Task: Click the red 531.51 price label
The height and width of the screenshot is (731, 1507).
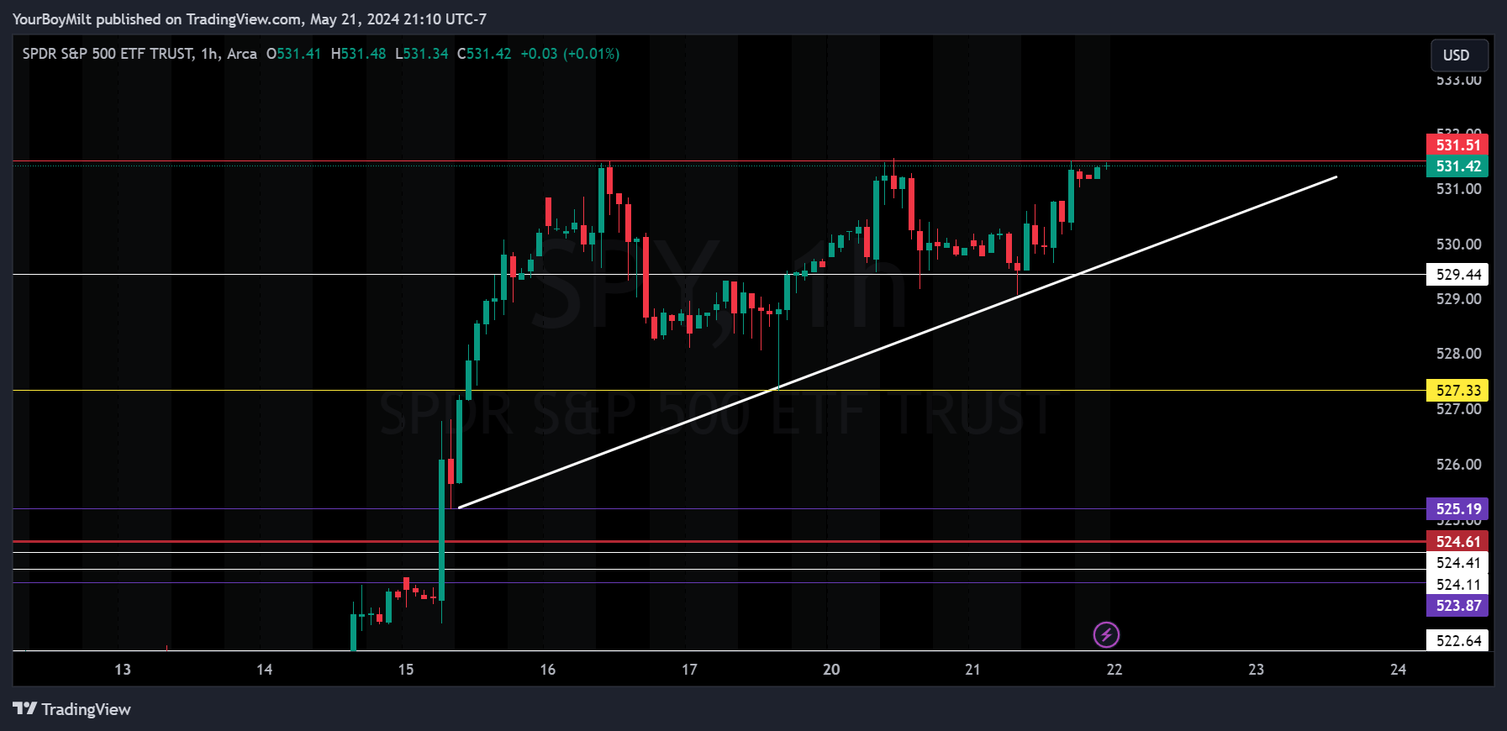Action: [x=1457, y=145]
